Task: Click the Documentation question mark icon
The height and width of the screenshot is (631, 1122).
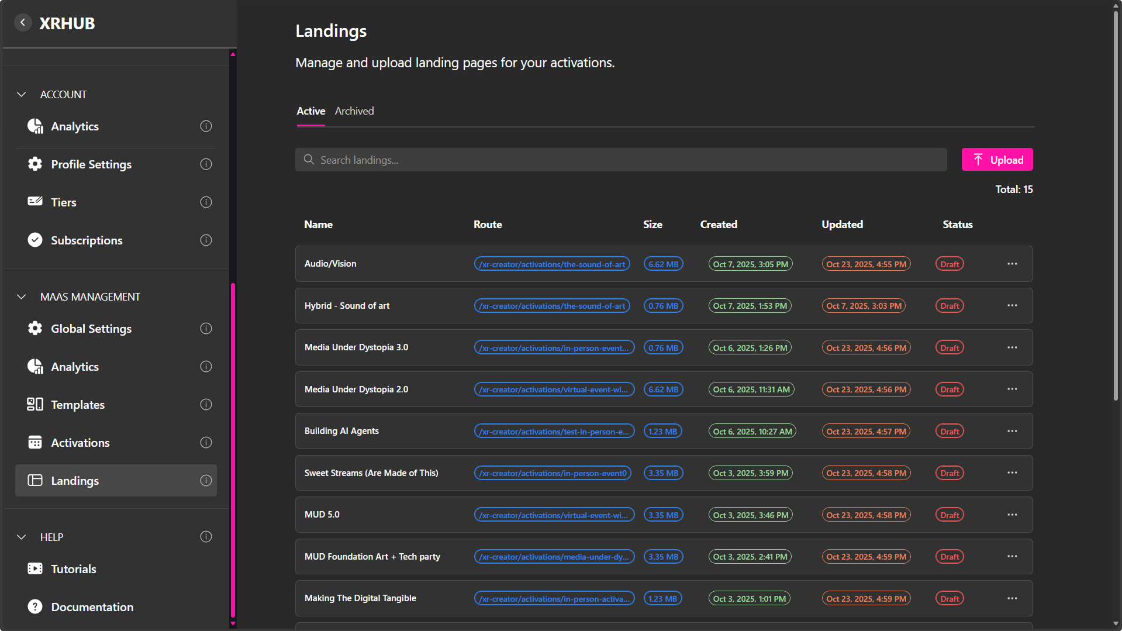Action: [35, 606]
